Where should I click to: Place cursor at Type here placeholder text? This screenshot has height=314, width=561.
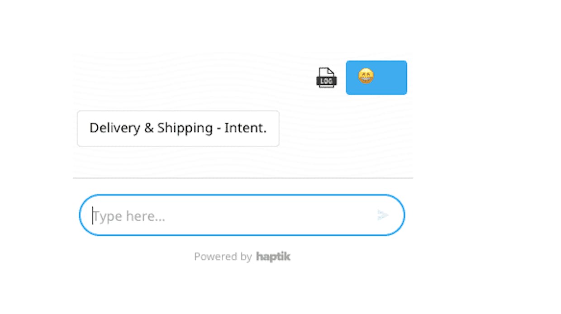129,216
